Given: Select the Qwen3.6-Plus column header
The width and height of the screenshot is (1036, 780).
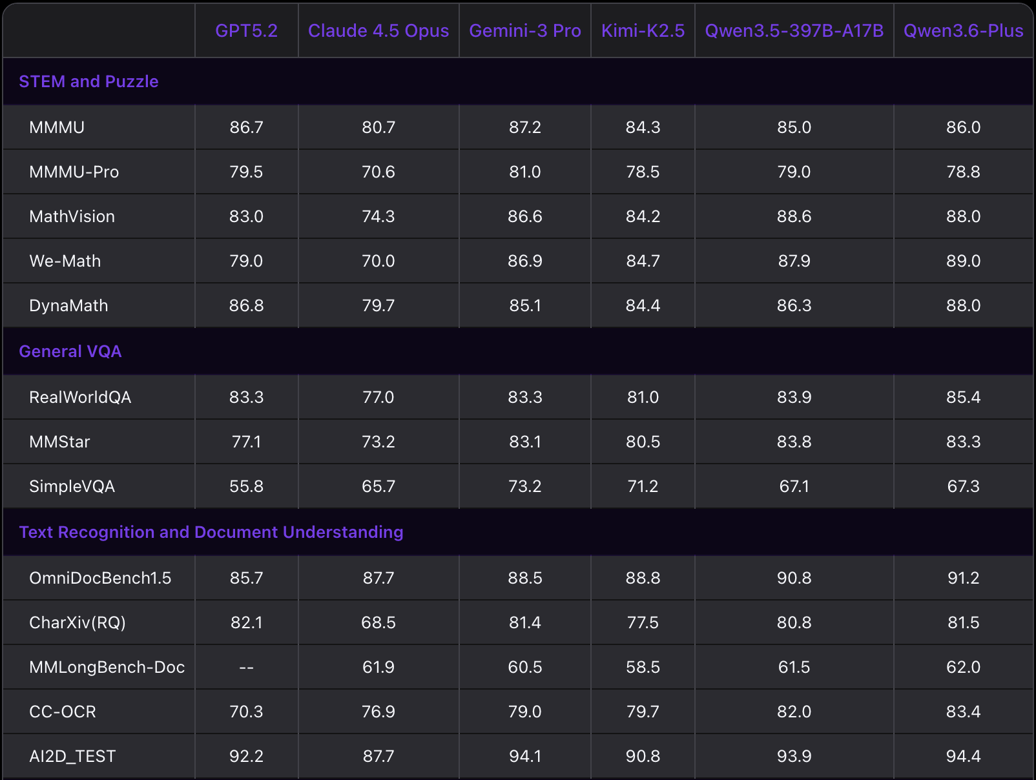Looking at the screenshot, I should tap(963, 31).
